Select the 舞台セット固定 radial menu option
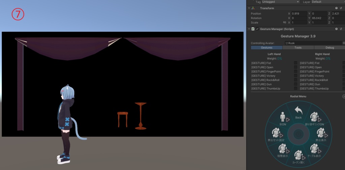 coord(276,134)
